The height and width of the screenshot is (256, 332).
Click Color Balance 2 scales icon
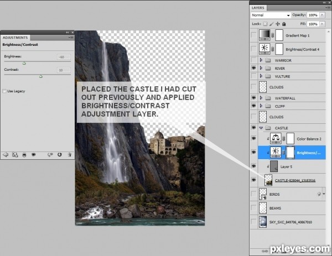coord(276,139)
